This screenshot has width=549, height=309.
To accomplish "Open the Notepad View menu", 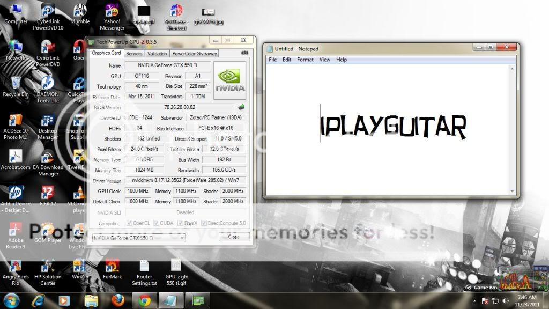I will click(x=324, y=60).
